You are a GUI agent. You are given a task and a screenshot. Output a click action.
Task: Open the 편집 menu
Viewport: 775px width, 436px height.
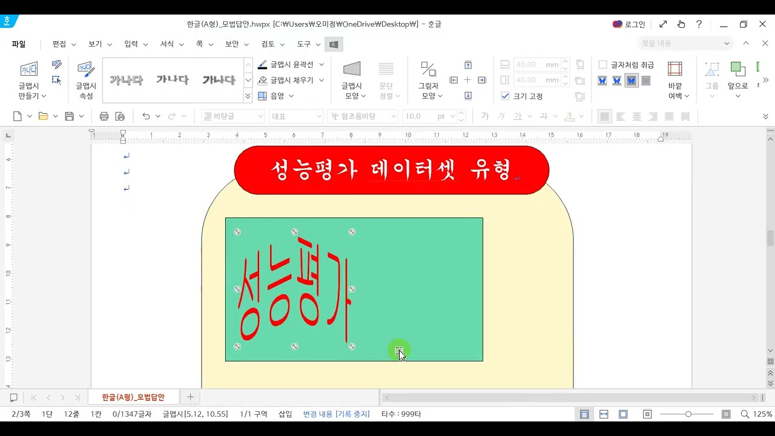(64, 44)
